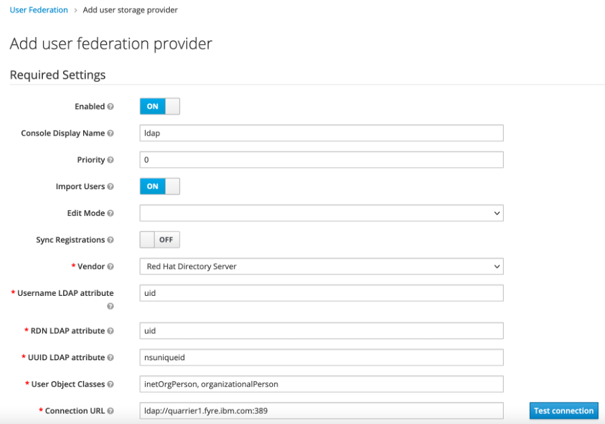Click the 'Add user federation provider' heading
Viewport: 605px width, 424px height.
[111, 44]
